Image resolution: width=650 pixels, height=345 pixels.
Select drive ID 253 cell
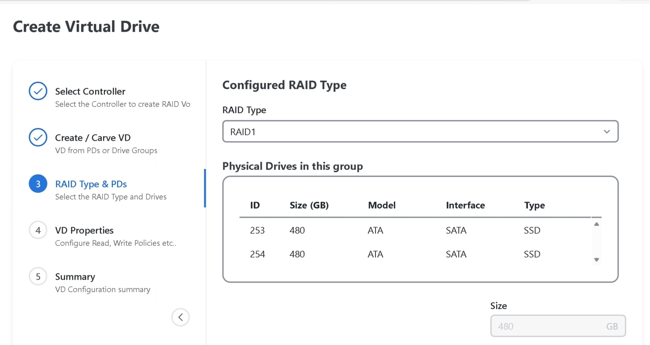click(x=257, y=230)
